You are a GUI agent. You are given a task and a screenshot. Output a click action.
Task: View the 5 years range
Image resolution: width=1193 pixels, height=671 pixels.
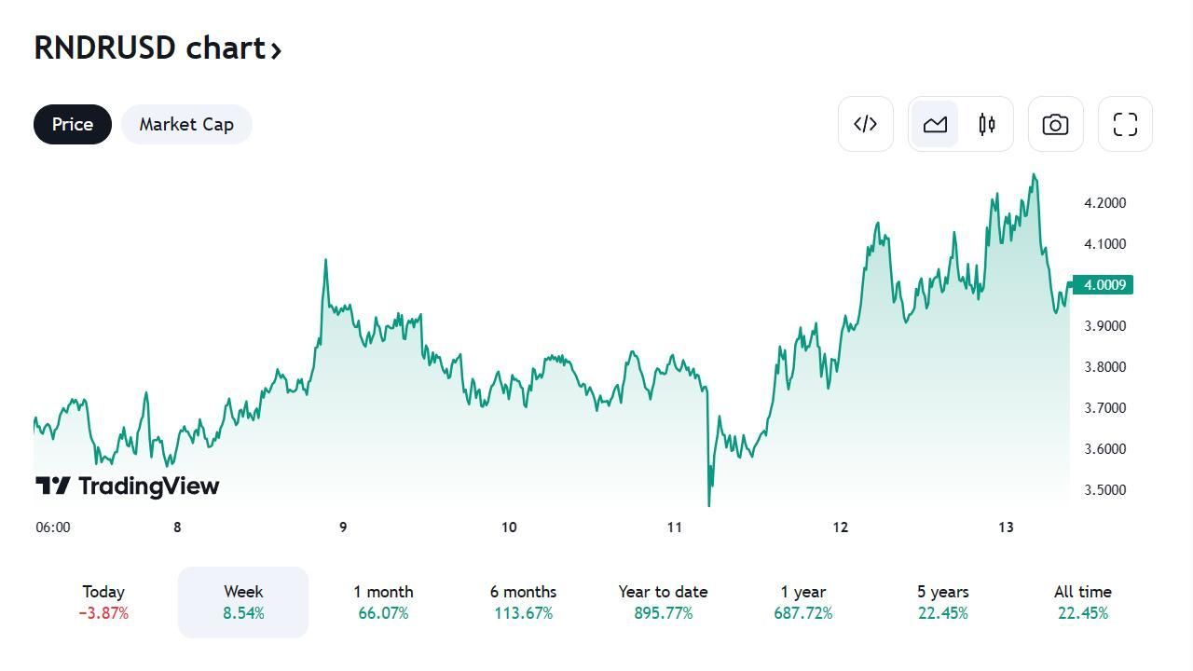click(x=942, y=602)
